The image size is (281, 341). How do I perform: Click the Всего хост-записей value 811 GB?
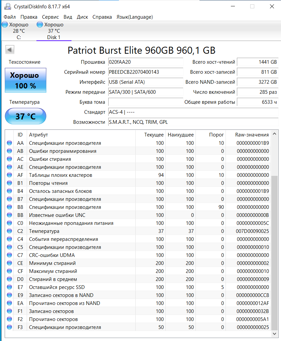pos(258,72)
